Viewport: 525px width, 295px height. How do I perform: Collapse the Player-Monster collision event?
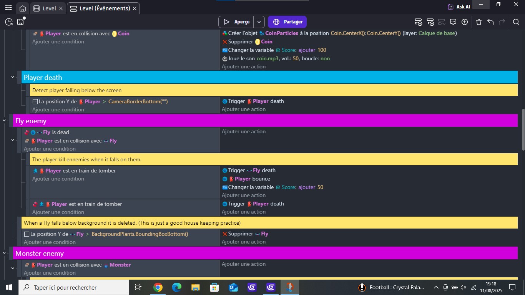coord(13,268)
